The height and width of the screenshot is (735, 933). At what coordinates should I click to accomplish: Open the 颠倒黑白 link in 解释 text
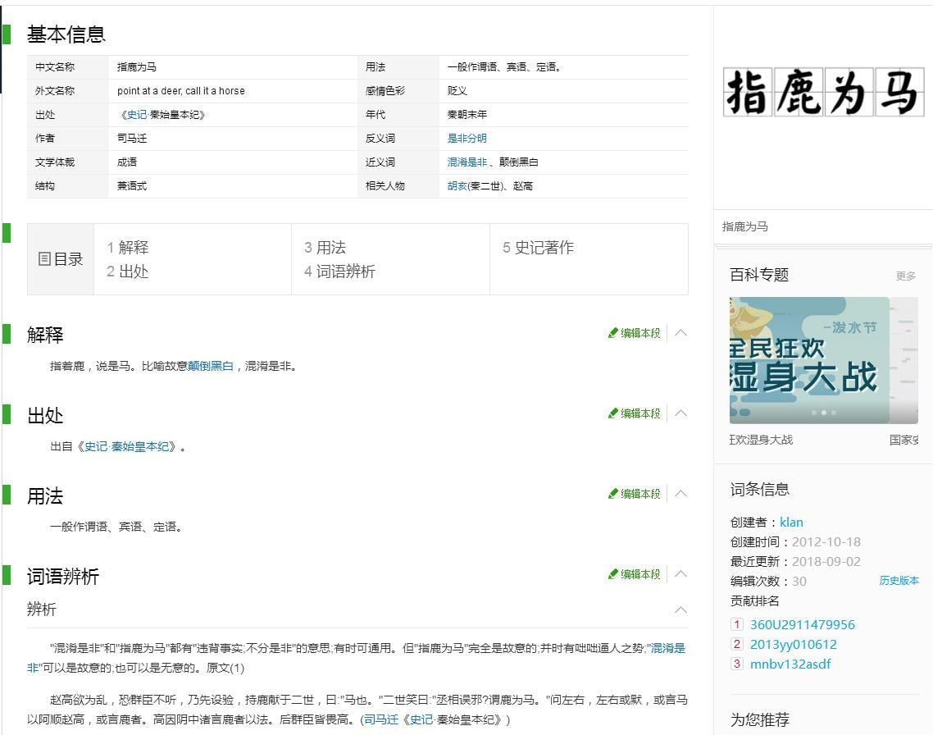[210, 366]
